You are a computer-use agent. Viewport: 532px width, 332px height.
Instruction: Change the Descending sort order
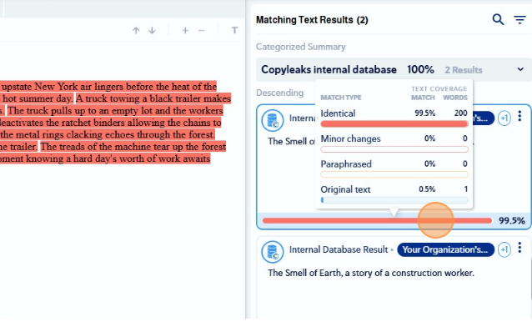pos(279,93)
